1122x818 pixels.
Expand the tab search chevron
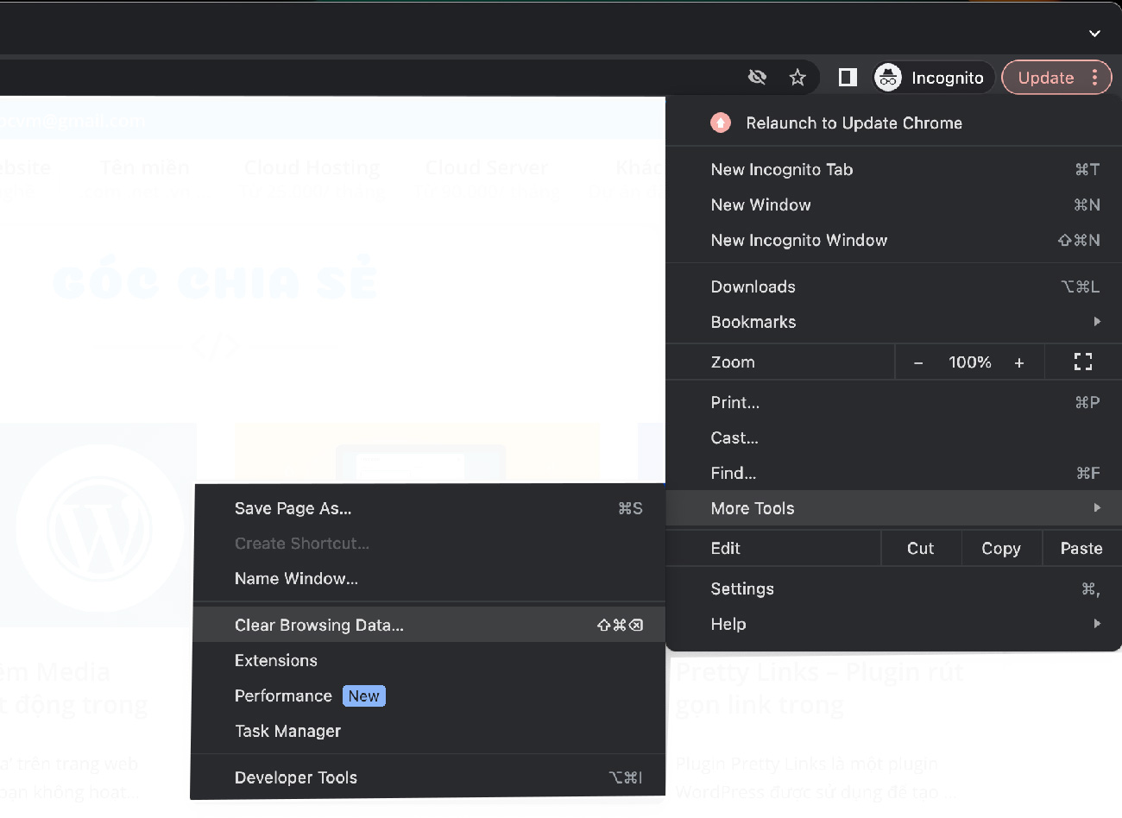coord(1094,34)
